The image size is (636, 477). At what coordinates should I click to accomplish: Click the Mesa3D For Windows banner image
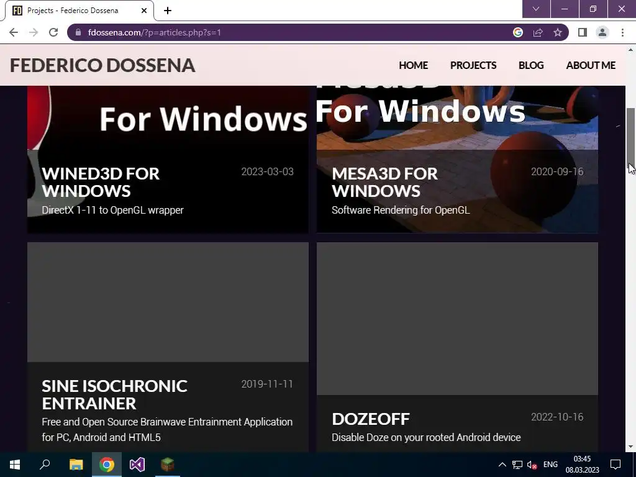point(458,117)
